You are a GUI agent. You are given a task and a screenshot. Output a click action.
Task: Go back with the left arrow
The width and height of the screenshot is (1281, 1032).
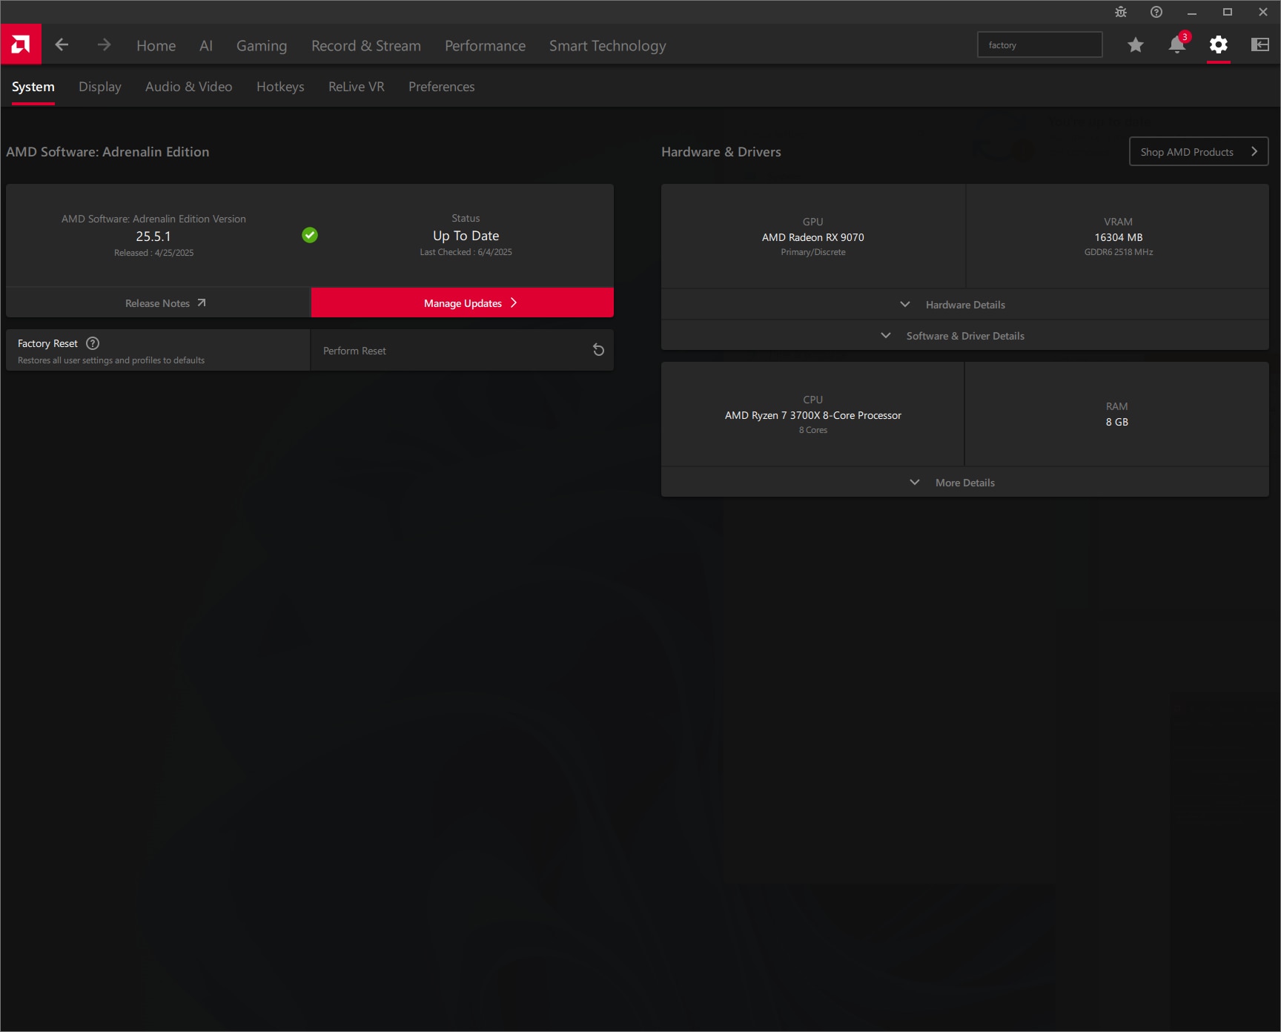coord(62,44)
